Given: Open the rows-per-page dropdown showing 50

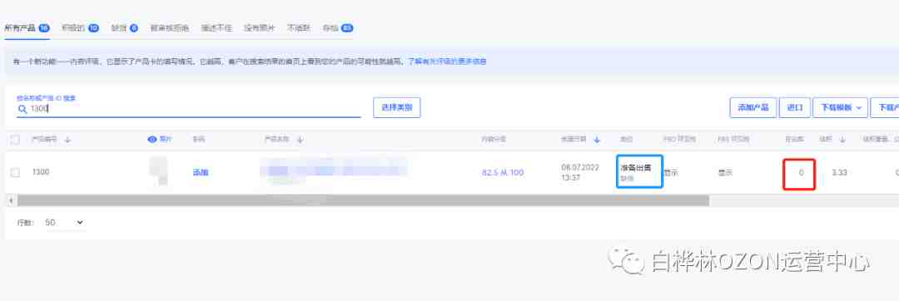Looking at the screenshot, I should pyautogui.click(x=64, y=222).
